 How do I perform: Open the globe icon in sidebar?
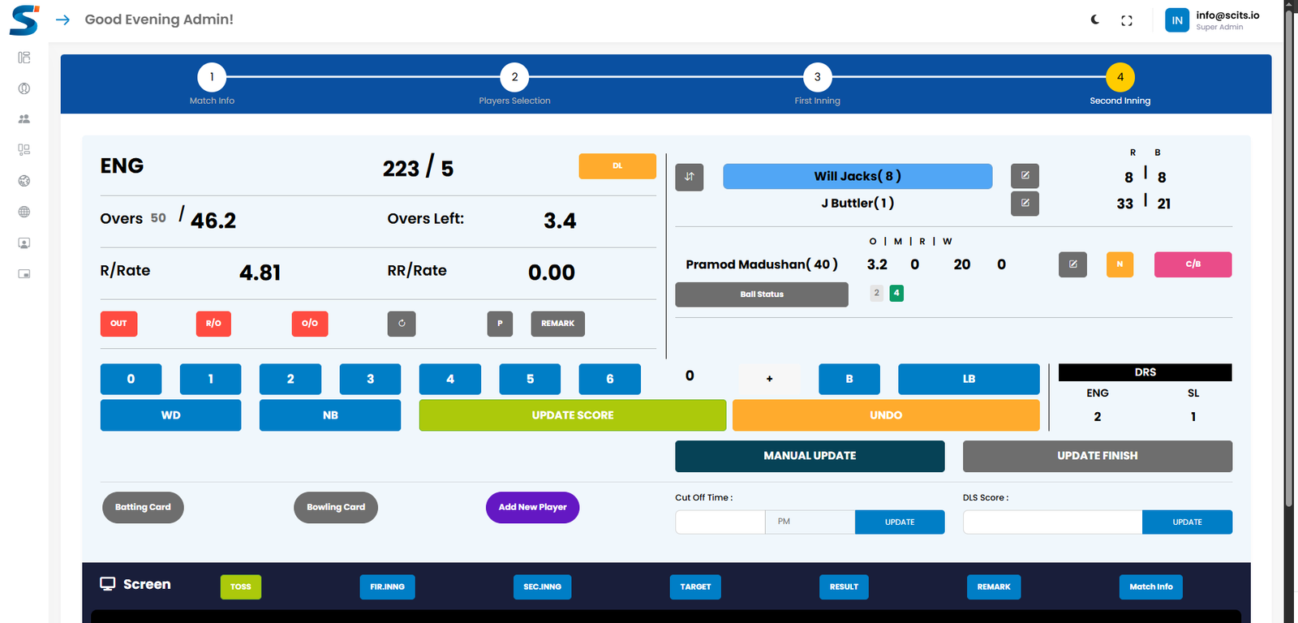[24, 212]
